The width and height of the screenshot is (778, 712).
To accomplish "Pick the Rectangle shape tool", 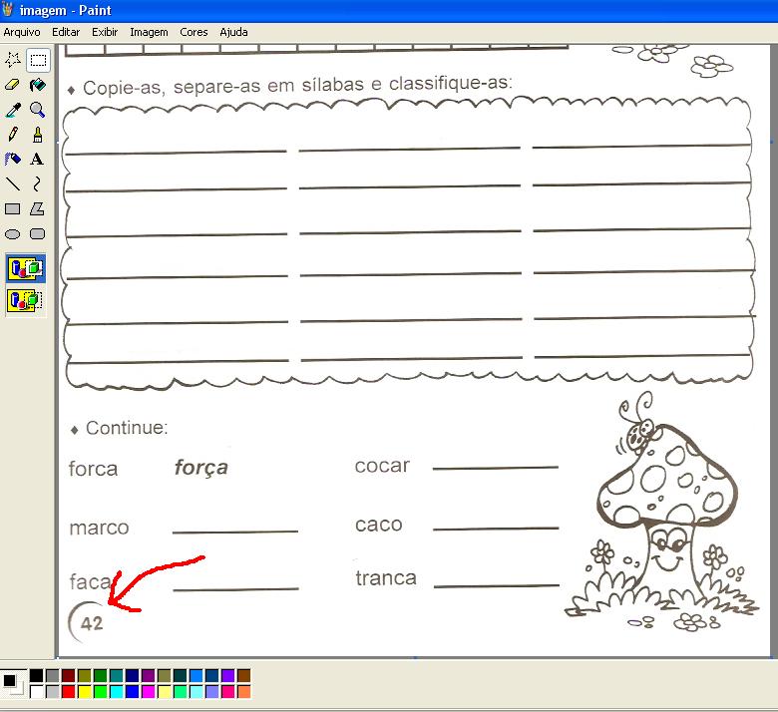I will pos(12,208).
